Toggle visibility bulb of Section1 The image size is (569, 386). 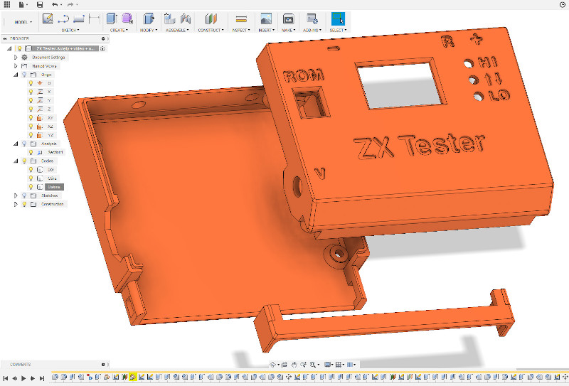point(31,152)
